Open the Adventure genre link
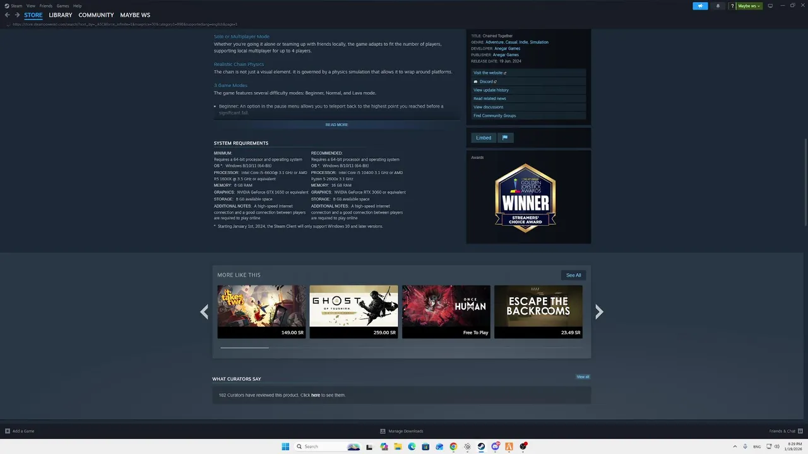Viewport: 808px width, 454px height. coord(494,42)
